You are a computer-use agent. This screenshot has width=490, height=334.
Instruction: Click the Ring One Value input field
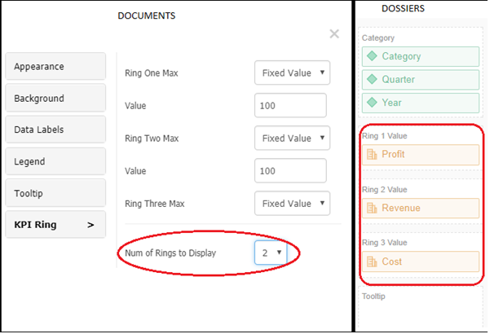(290, 105)
